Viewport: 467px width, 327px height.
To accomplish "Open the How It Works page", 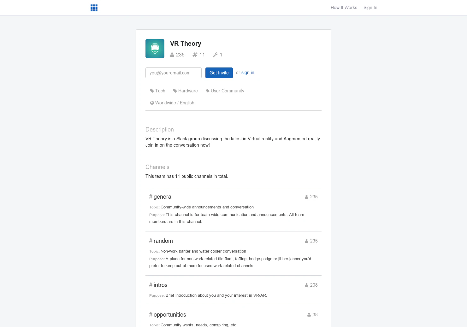I will 344,8.
